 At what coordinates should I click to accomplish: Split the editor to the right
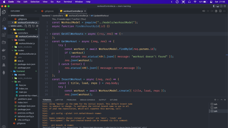[x=220, y=11]
